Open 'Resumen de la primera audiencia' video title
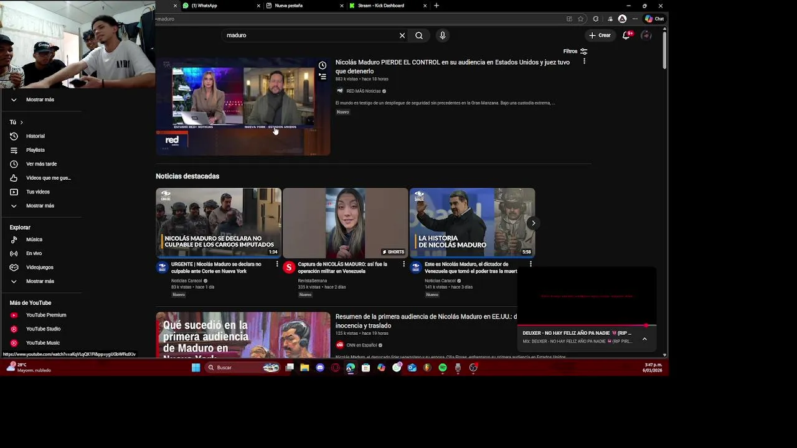Screen dimensions: 797x448 pos(426,321)
